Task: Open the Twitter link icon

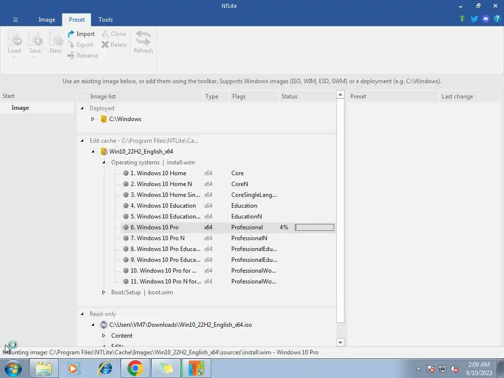Action: [x=474, y=19]
